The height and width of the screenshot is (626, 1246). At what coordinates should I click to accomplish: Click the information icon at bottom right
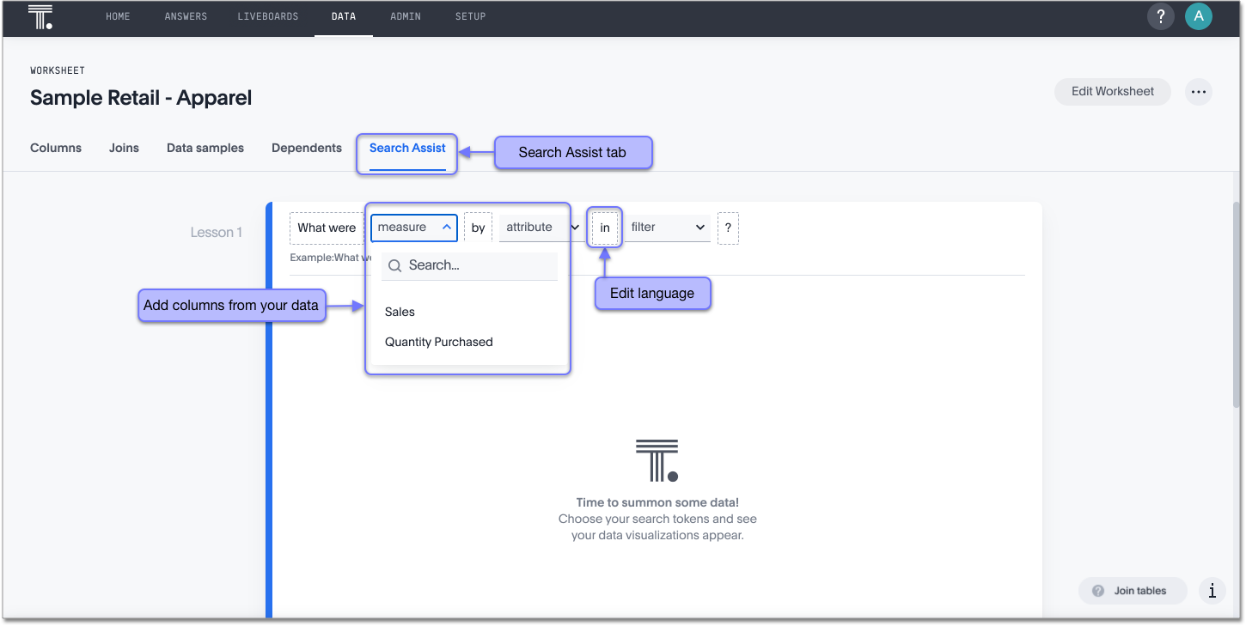point(1212,591)
